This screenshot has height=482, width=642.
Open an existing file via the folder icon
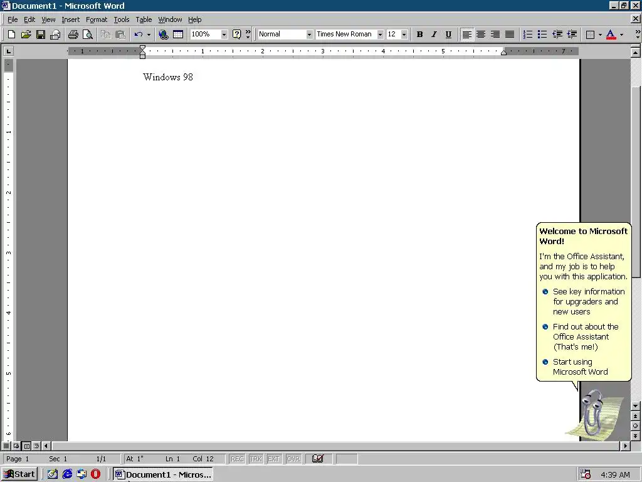click(x=26, y=35)
